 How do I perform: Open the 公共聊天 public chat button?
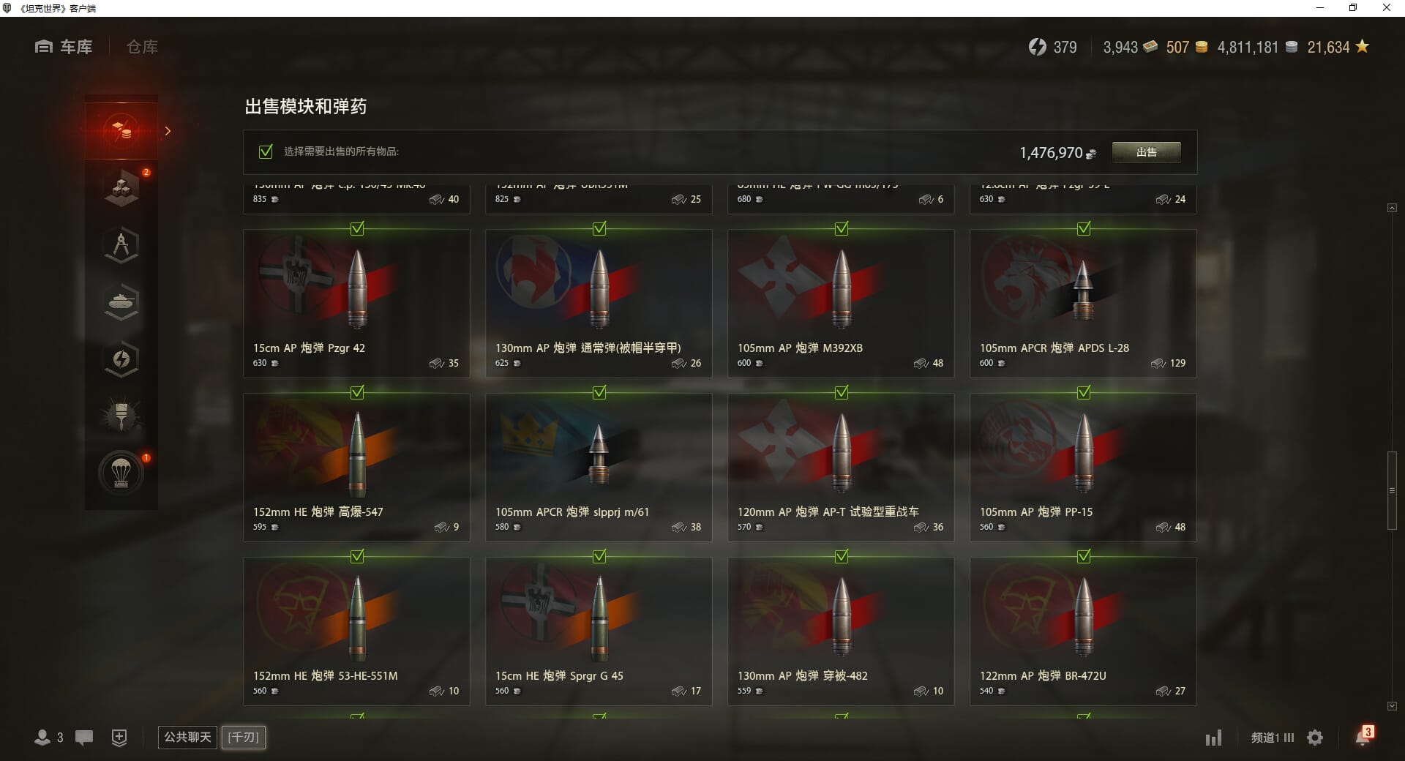pos(187,737)
